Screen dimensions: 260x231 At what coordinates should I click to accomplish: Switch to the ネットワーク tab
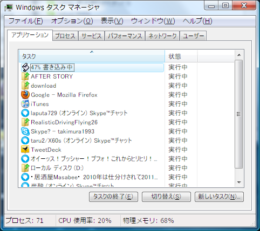(x=162, y=36)
